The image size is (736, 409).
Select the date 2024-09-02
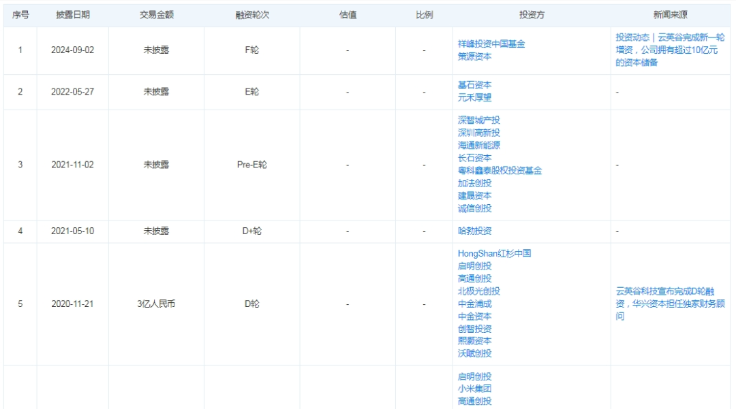73,50
